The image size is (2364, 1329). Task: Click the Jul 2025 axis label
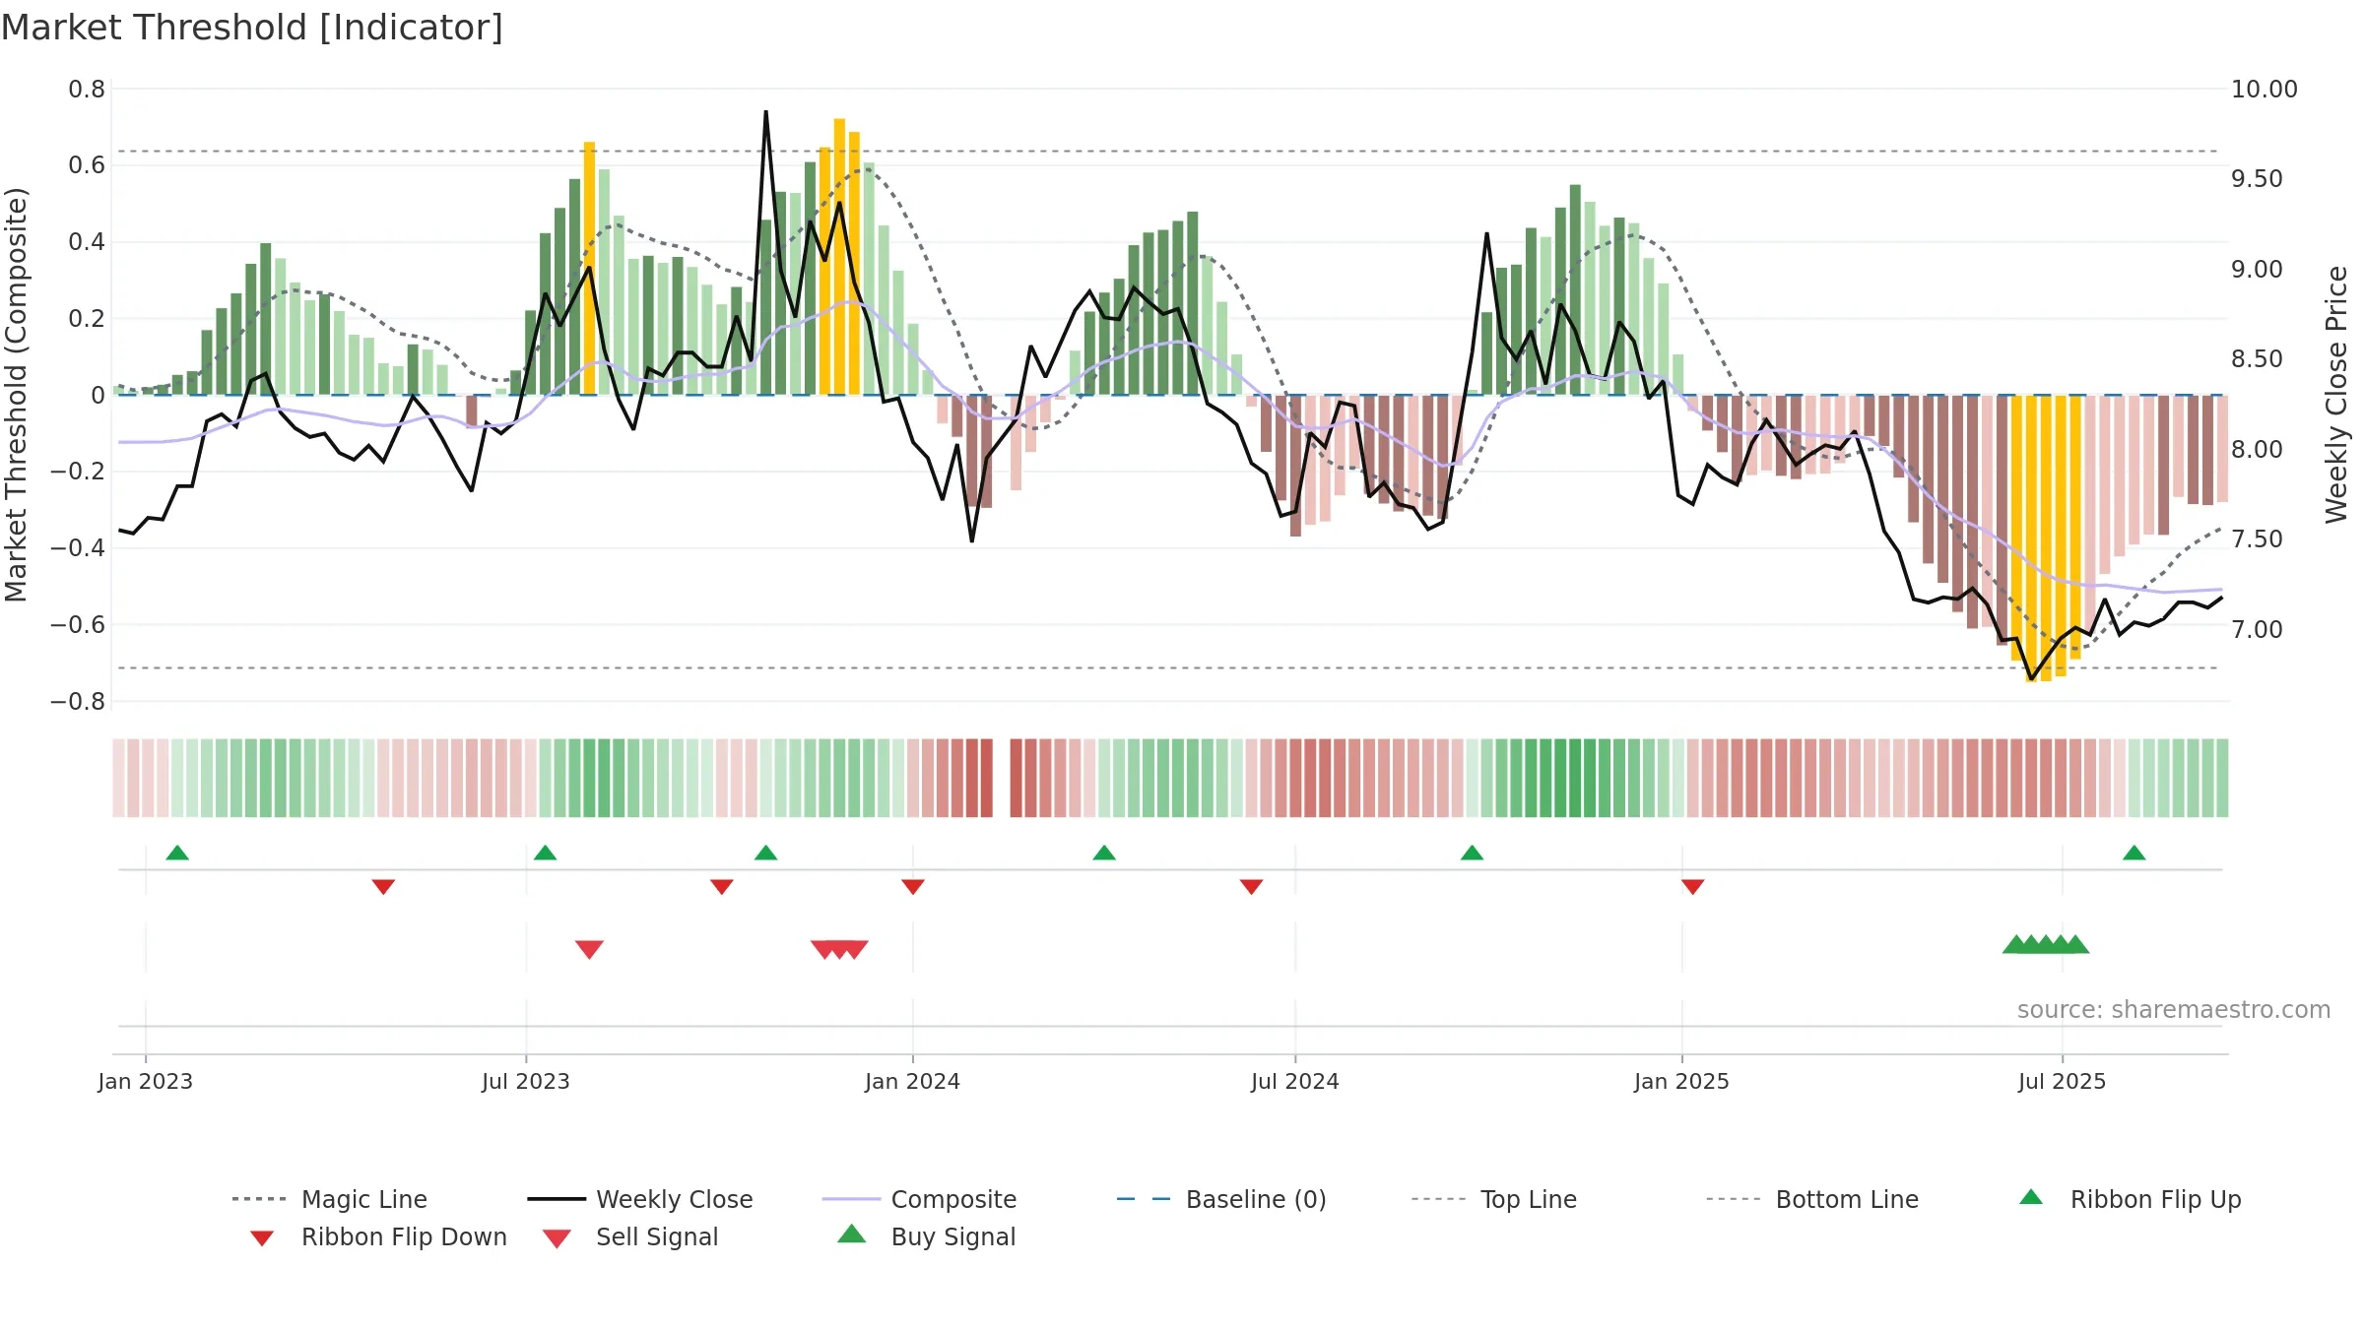pos(2062,1081)
